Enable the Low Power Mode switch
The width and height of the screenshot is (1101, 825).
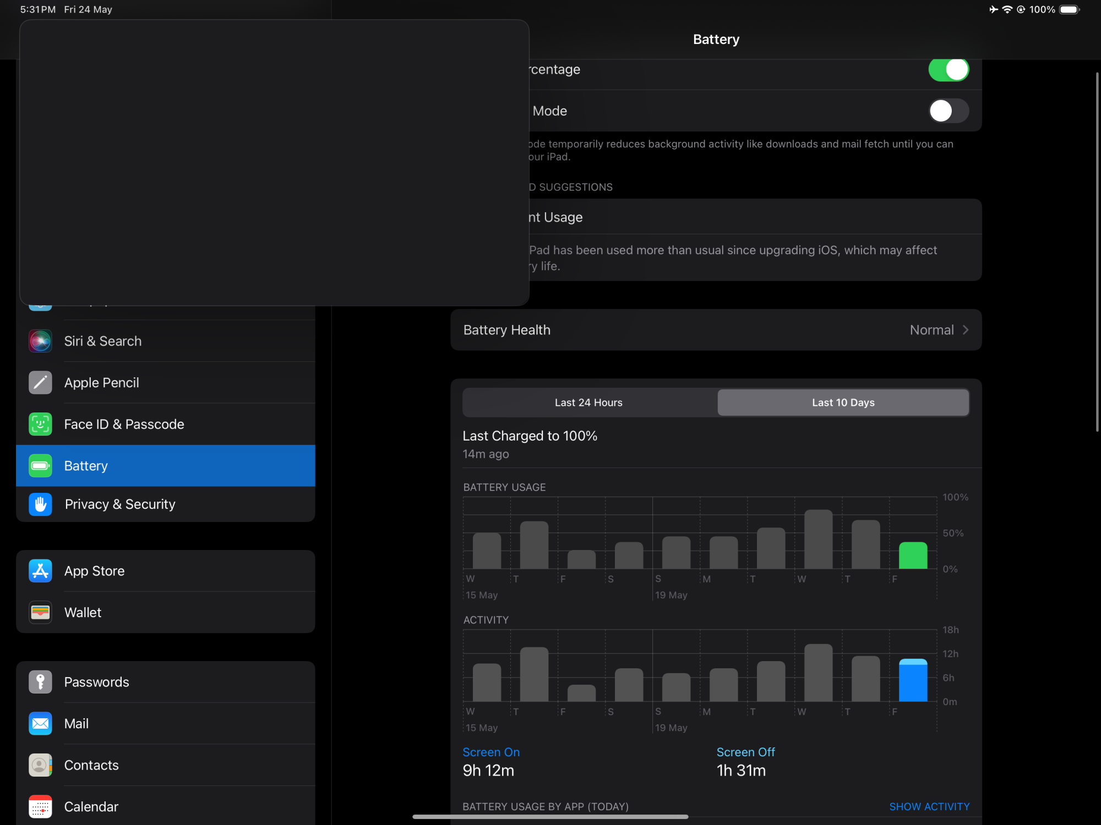click(948, 111)
